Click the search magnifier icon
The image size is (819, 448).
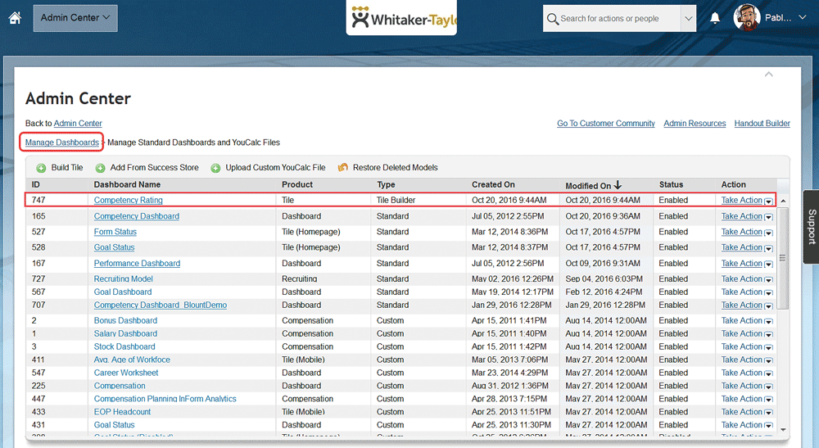pyautogui.click(x=553, y=19)
